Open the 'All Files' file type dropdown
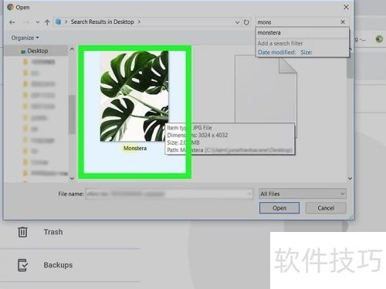This screenshot has width=386, height=289. click(x=303, y=194)
